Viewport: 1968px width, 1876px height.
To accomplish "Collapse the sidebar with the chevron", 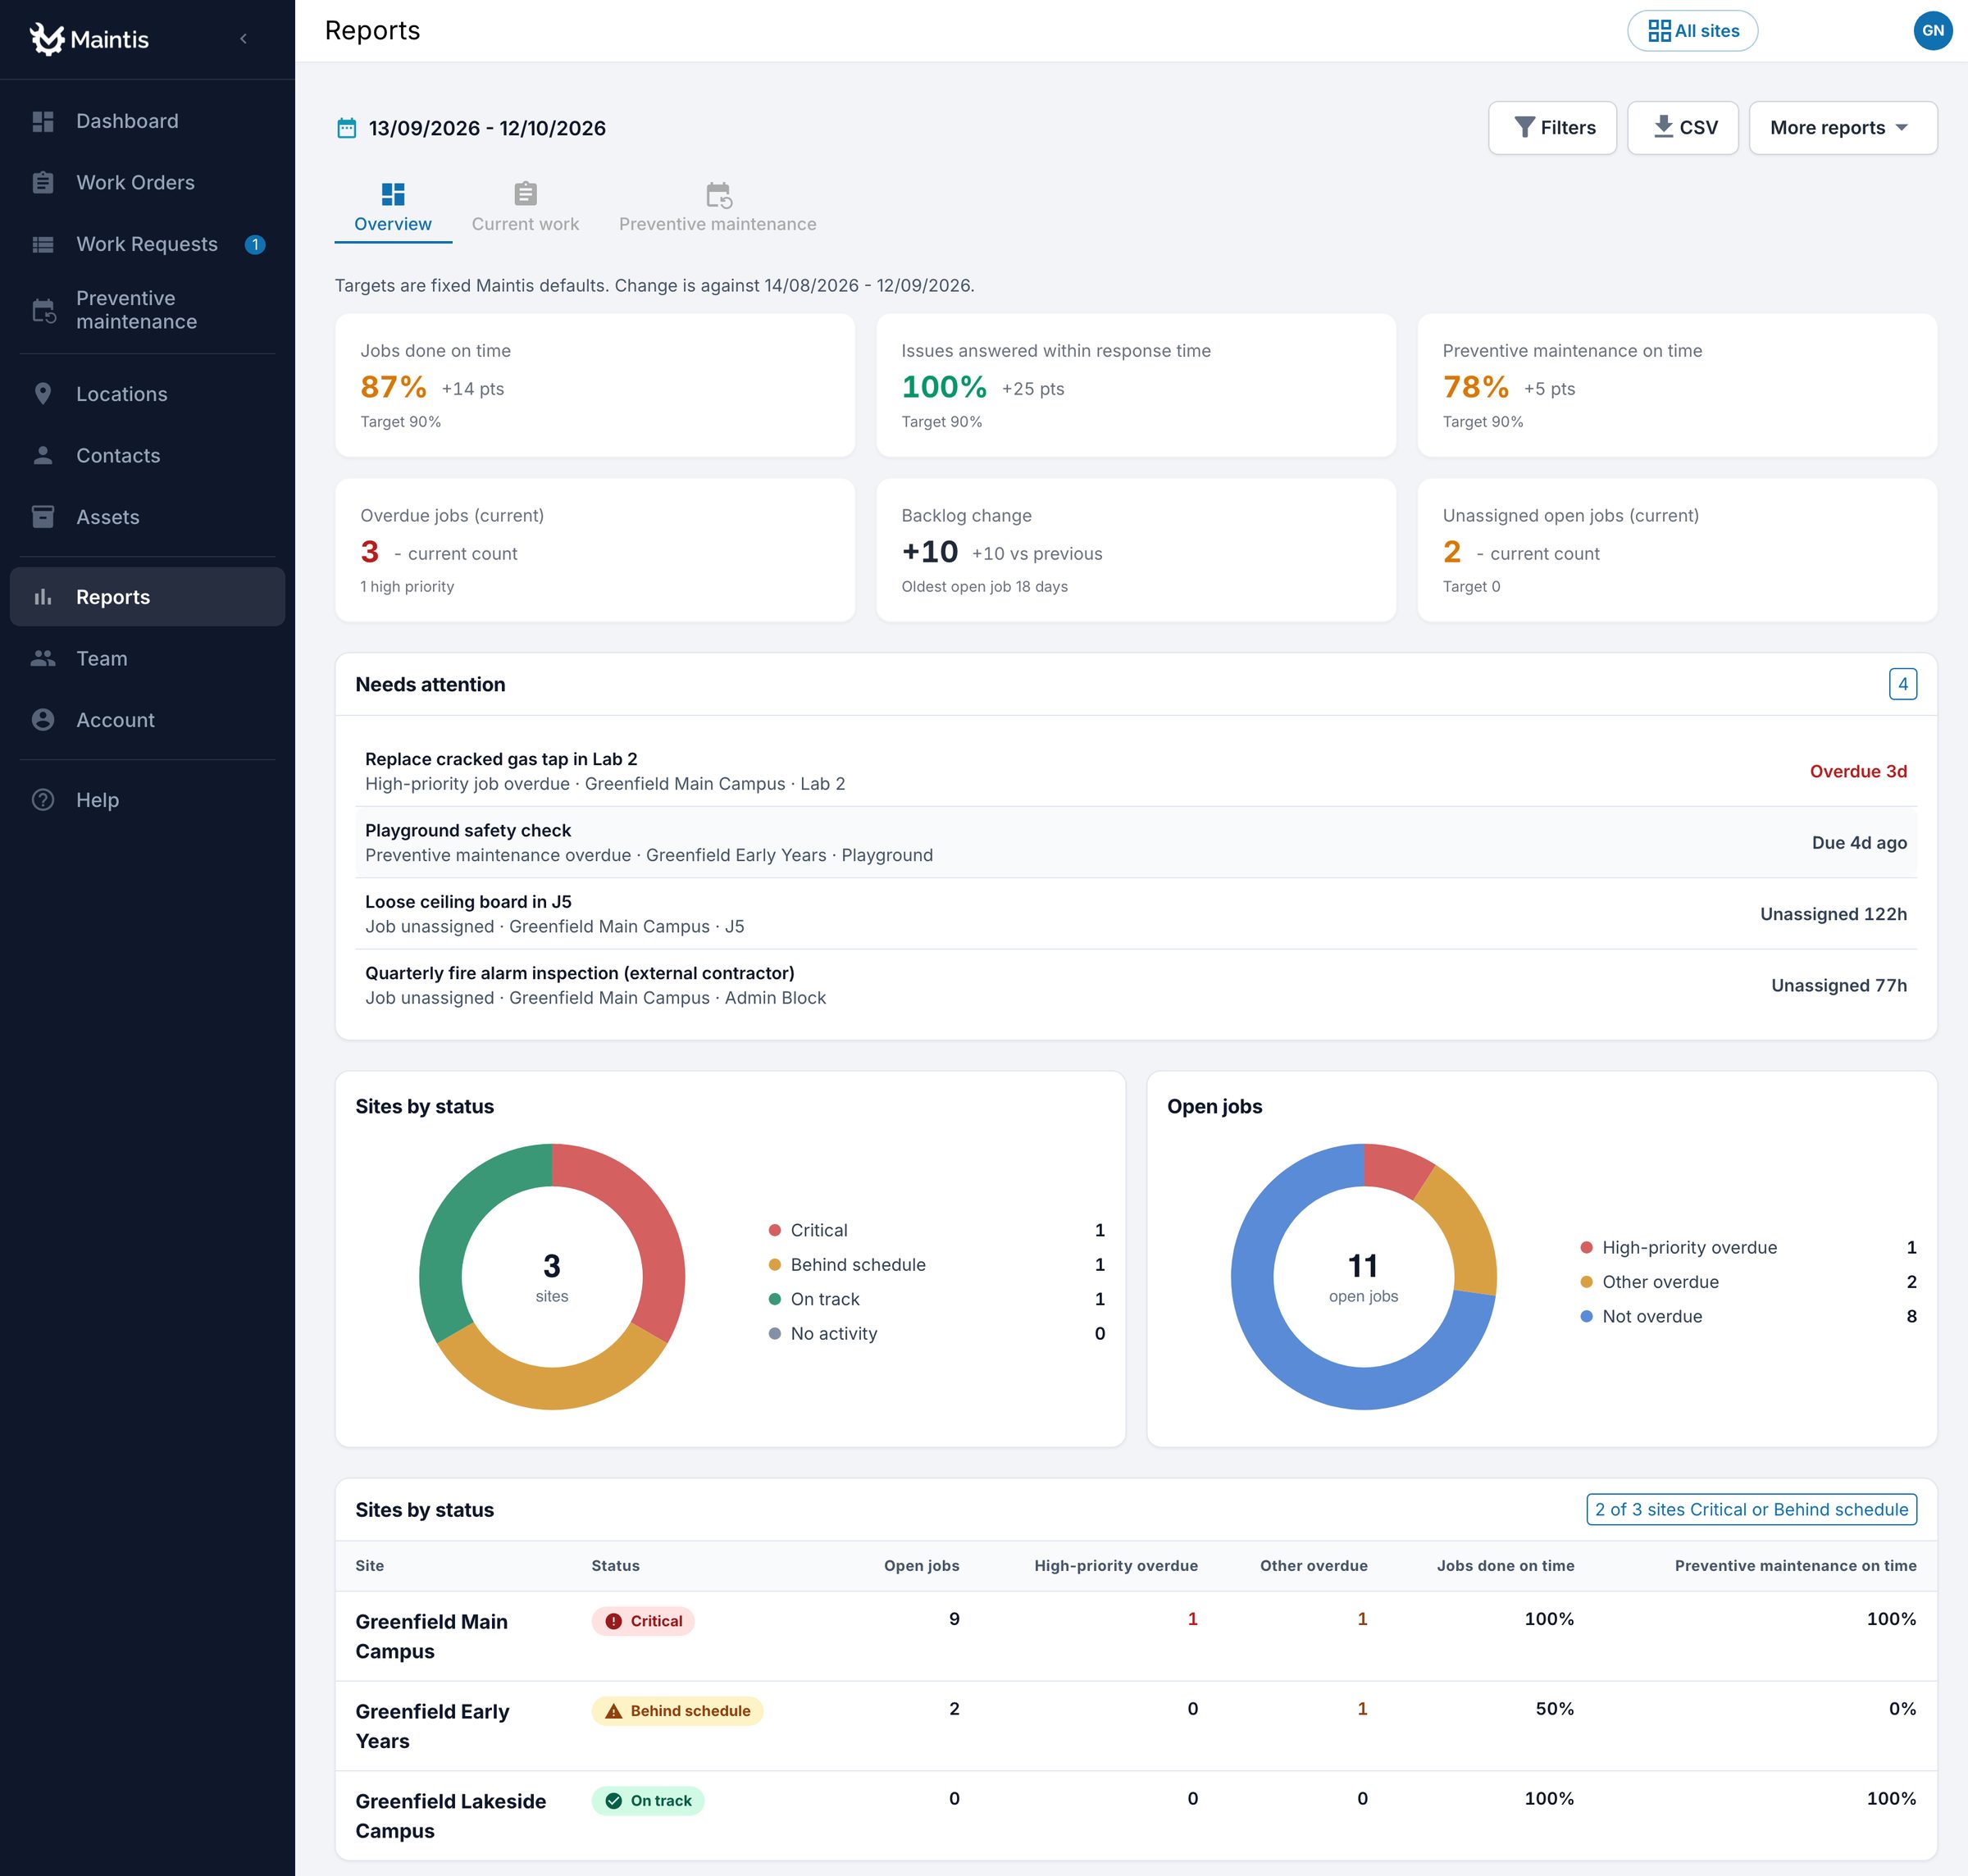I will (x=243, y=39).
